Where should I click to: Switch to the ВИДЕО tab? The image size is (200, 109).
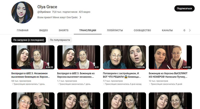(x=43, y=30)
